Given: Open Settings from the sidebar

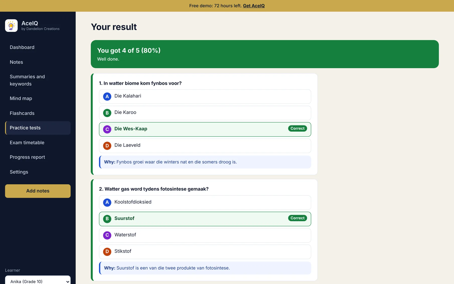Looking at the screenshot, I should 38,172.
